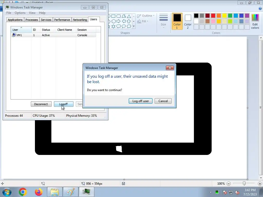This screenshot has height=197, width=263.
Task: Open Firefox from the taskbar
Action: pos(39,192)
